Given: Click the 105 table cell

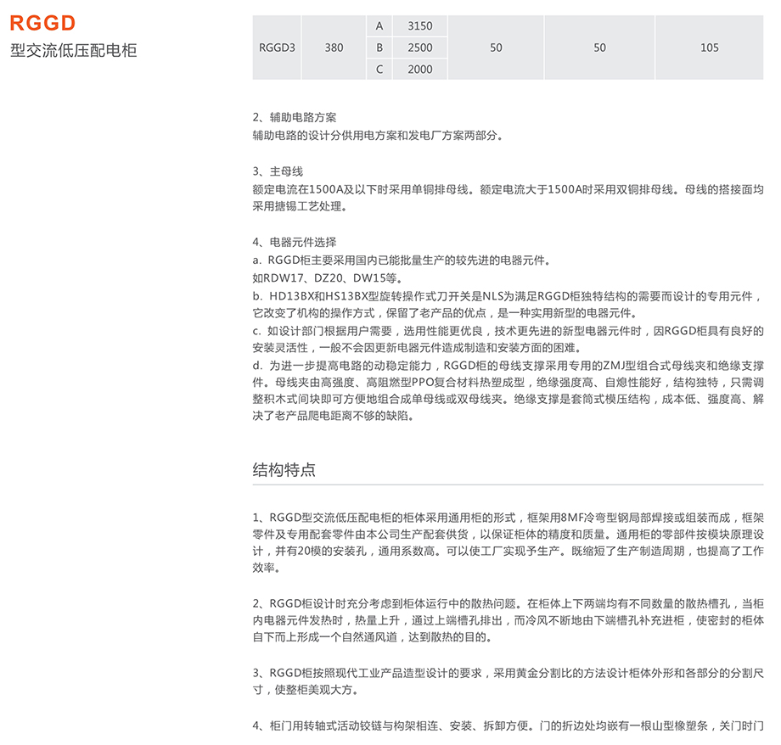Looking at the screenshot, I should coord(709,48).
